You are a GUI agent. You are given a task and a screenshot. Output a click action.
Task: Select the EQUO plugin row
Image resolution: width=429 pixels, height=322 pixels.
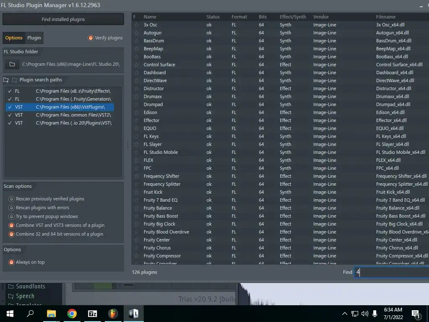280,128
